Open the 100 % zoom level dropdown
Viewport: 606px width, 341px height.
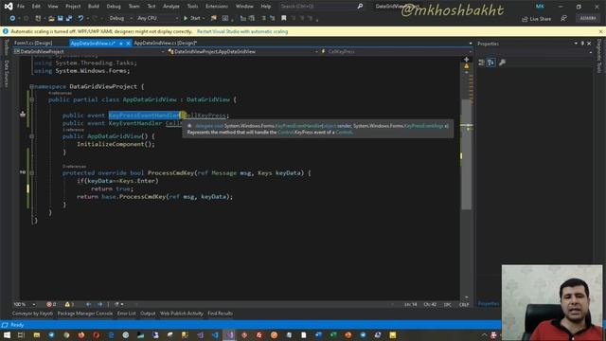click(x=25, y=304)
